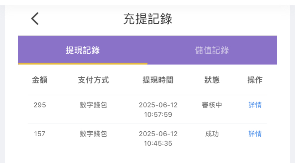295x163 pixels.
Task: Click the 金額 column header
Action: point(40,80)
